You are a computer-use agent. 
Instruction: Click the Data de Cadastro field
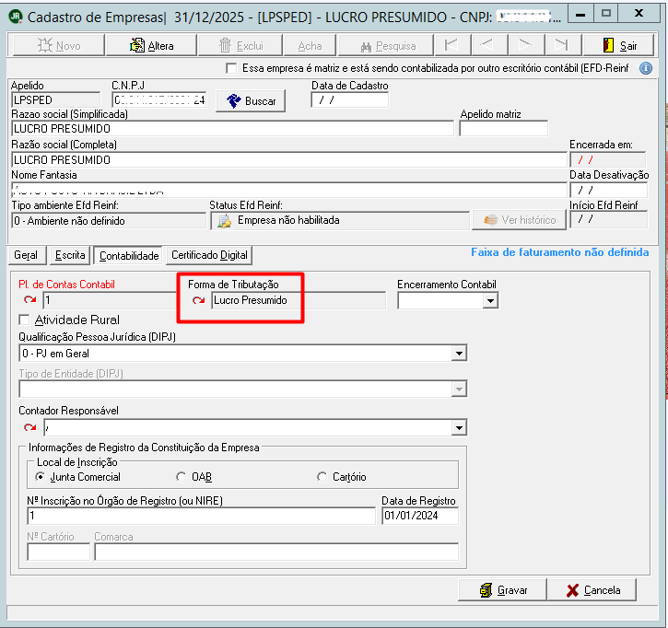point(350,100)
